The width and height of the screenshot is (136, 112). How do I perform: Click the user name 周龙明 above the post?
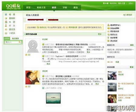coord(45,71)
